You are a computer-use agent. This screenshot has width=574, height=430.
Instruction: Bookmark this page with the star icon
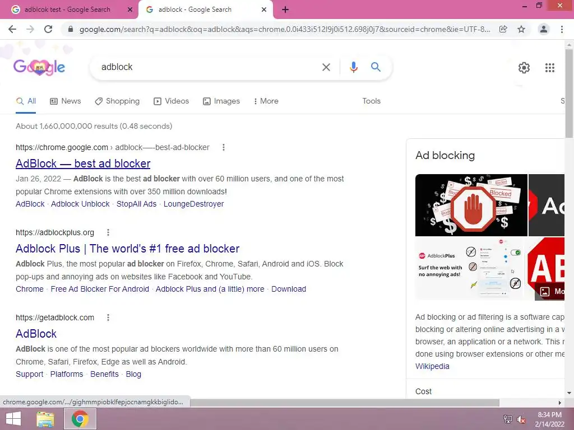point(521,29)
